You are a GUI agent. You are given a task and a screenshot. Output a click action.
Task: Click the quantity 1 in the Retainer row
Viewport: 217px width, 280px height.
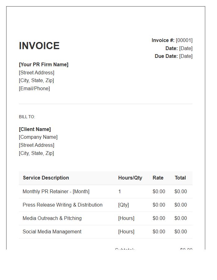point(120,192)
